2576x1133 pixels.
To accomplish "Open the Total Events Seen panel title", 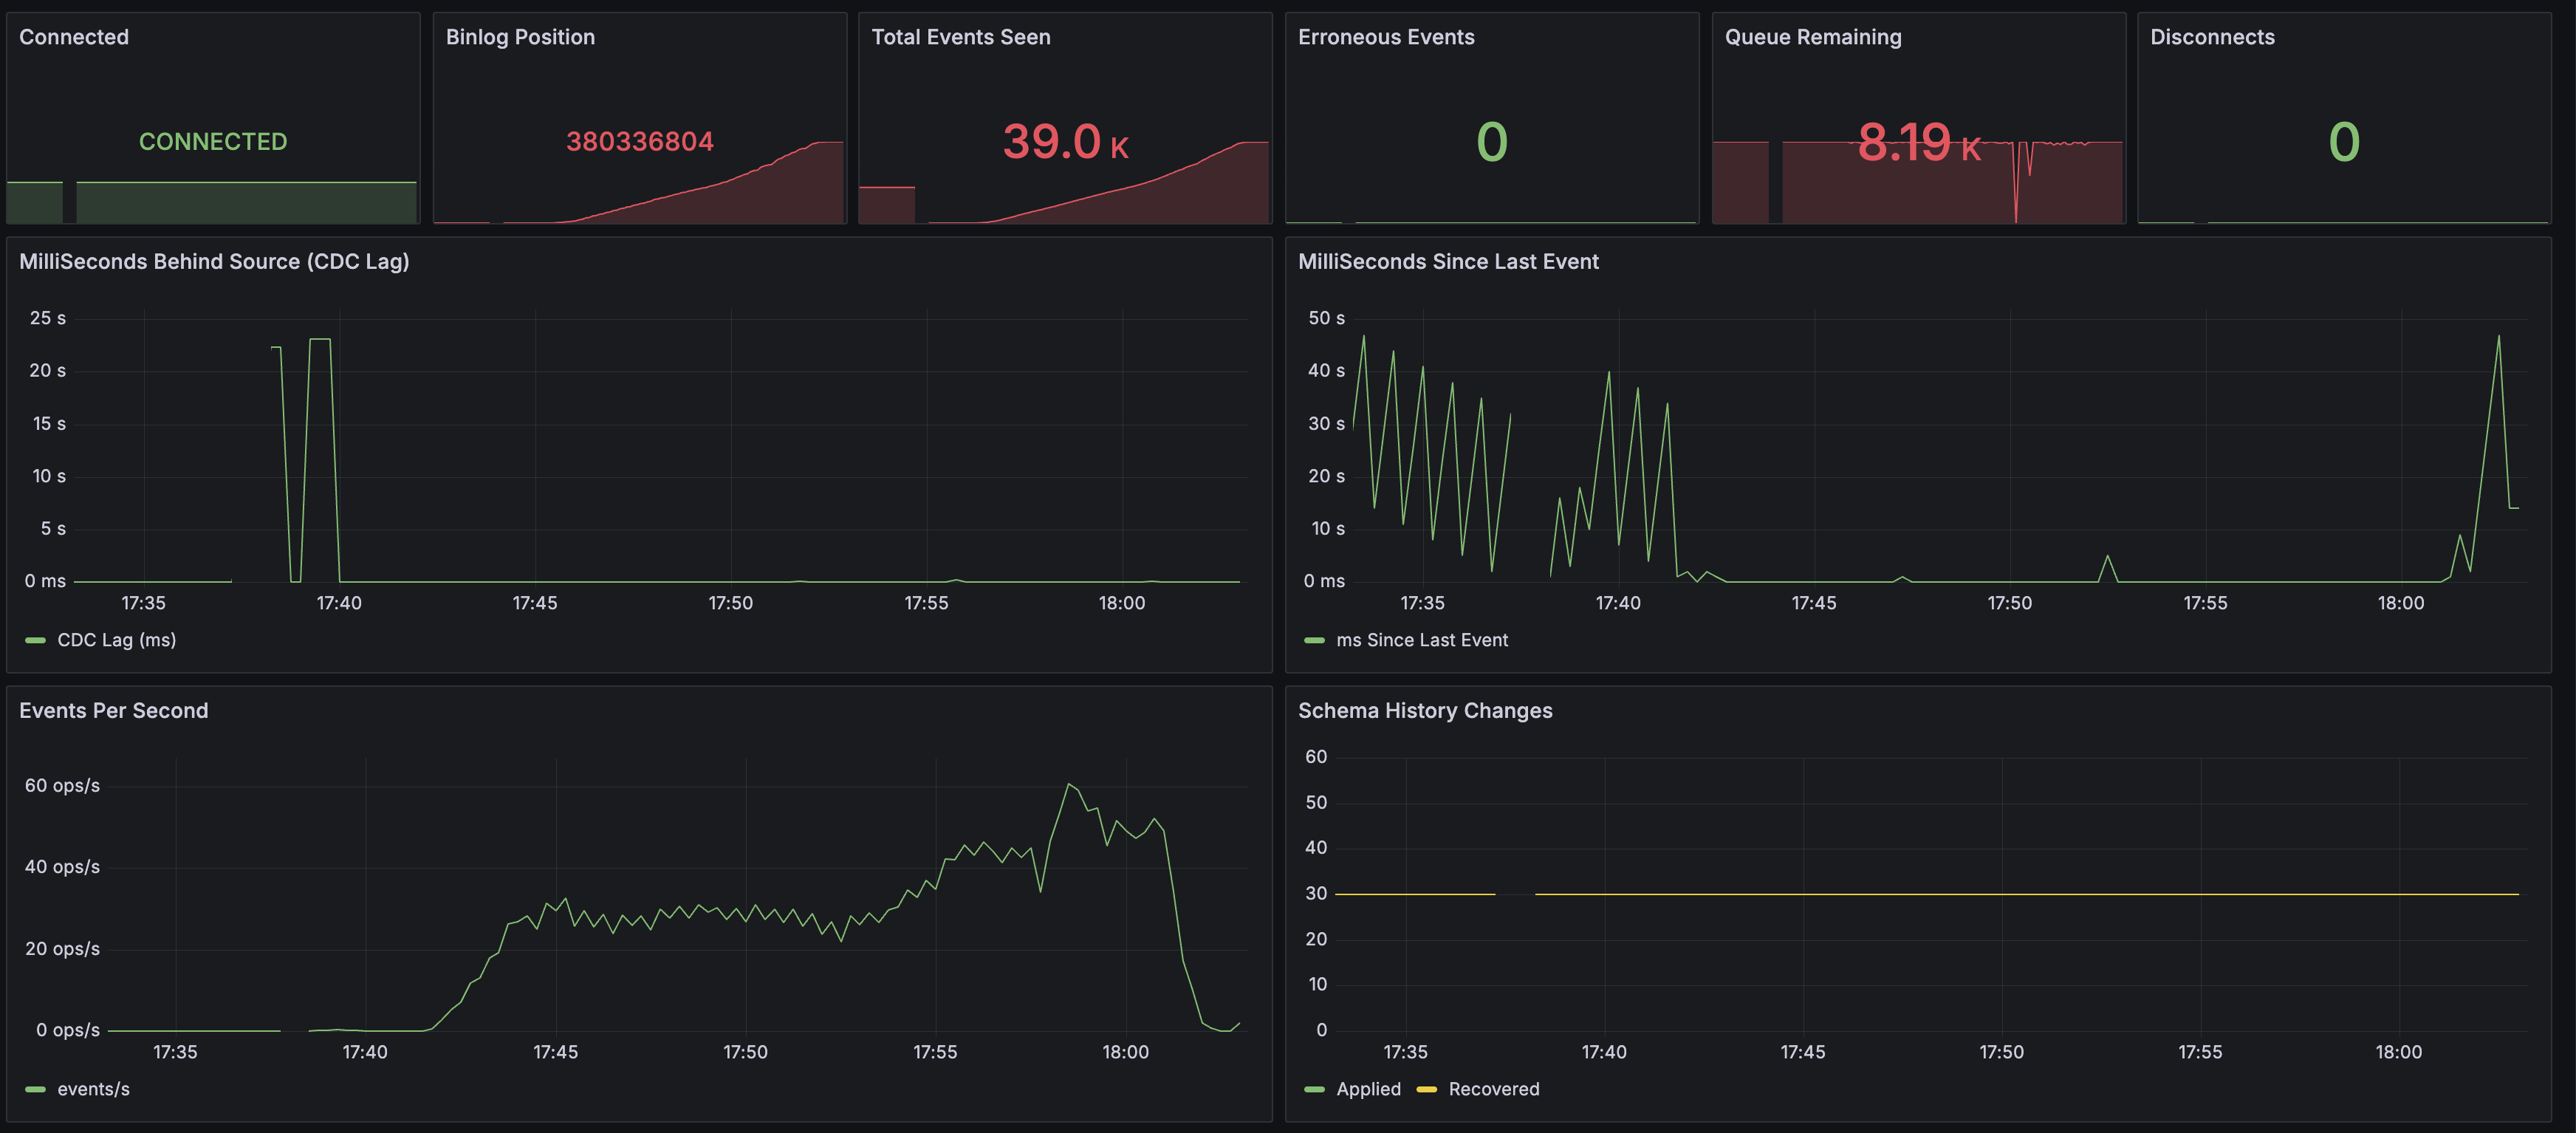I will tap(960, 37).
